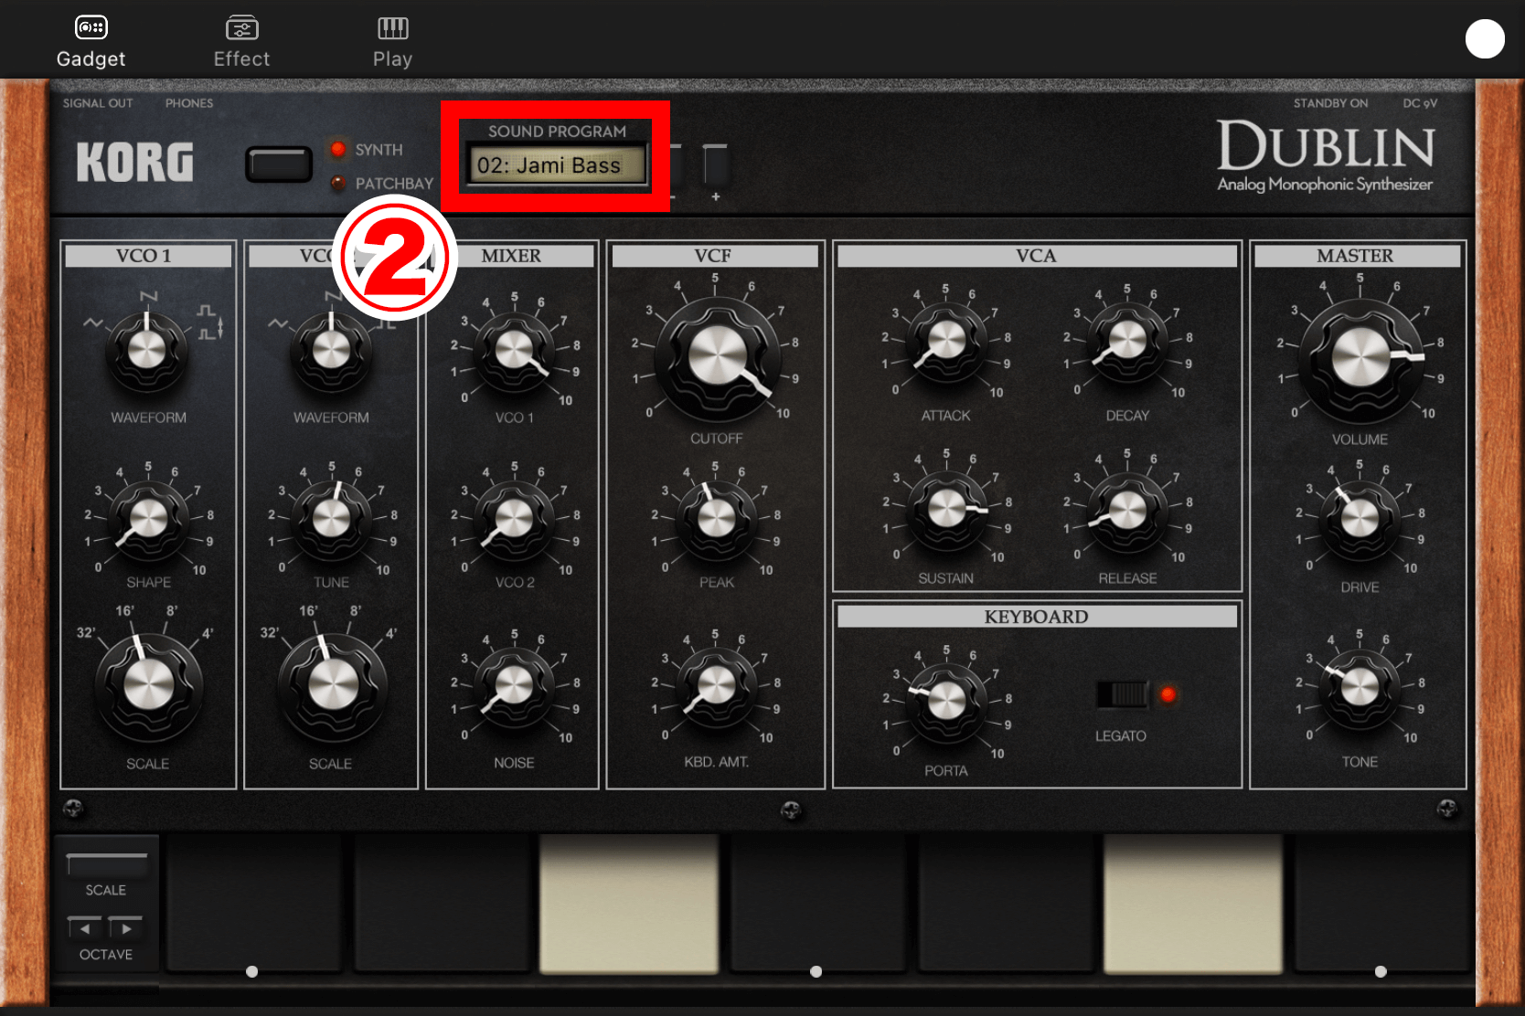This screenshot has width=1525, height=1016.
Task: Click the Master TONE knob
Action: click(1360, 686)
